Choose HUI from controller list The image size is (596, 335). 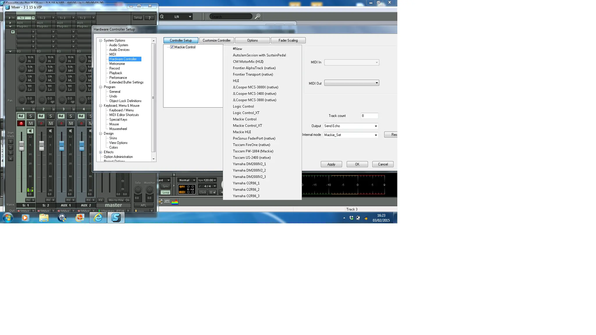[236, 81]
